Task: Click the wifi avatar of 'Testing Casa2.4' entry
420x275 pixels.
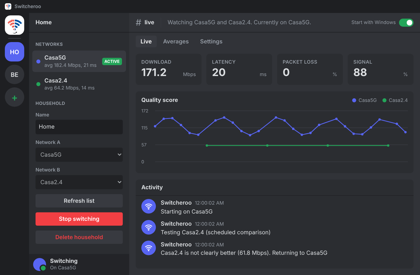Action: coord(149,227)
